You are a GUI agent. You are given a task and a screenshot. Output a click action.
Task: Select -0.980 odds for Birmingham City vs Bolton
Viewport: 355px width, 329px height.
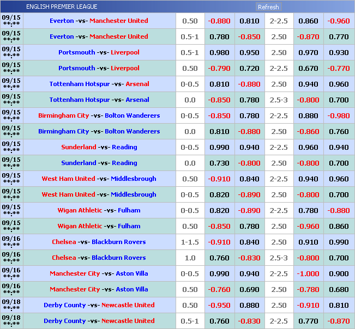(x=338, y=115)
